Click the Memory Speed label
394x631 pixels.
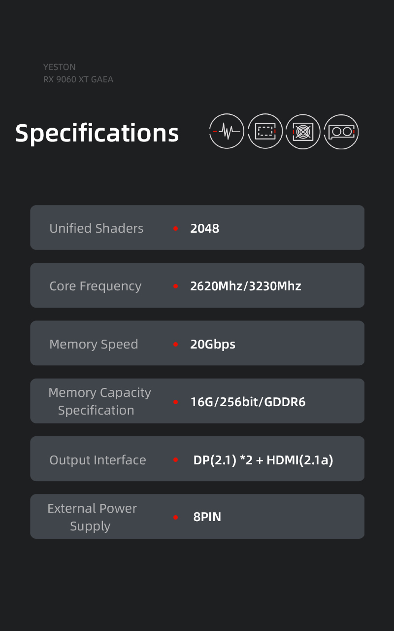click(94, 344)
